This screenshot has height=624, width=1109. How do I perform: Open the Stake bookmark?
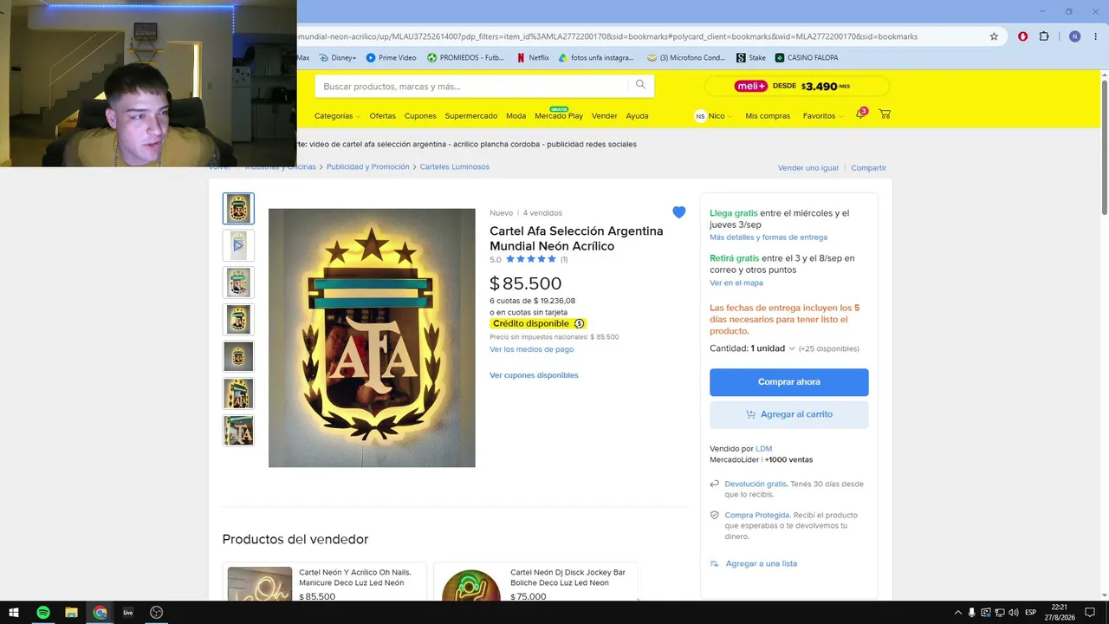(751, 58)
